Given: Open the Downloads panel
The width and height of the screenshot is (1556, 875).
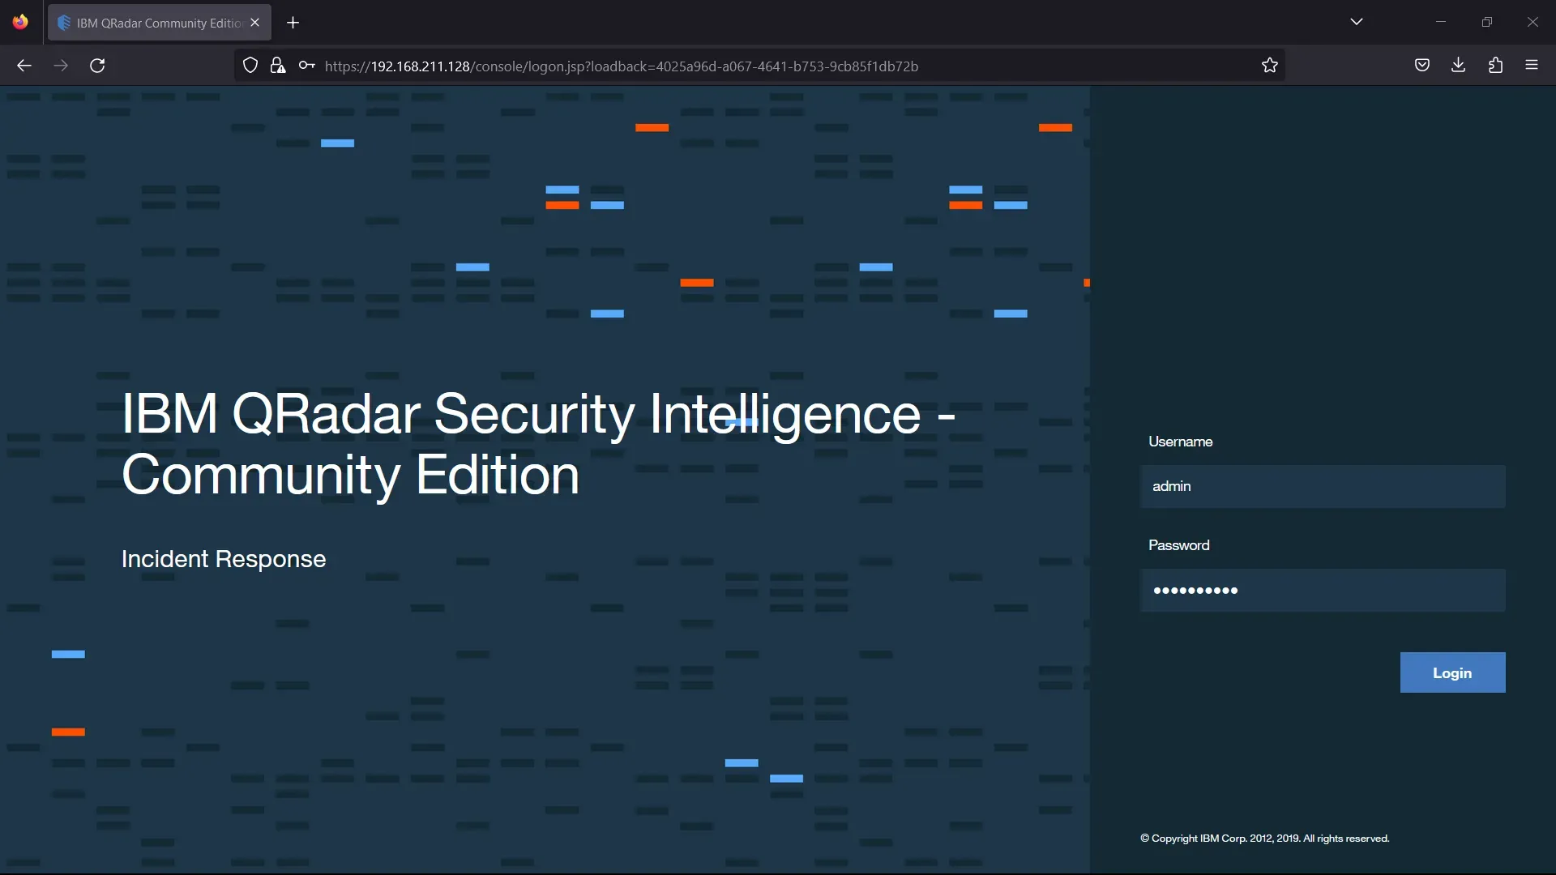Looking at the screenshot, I should click(x=1458, y=66).
